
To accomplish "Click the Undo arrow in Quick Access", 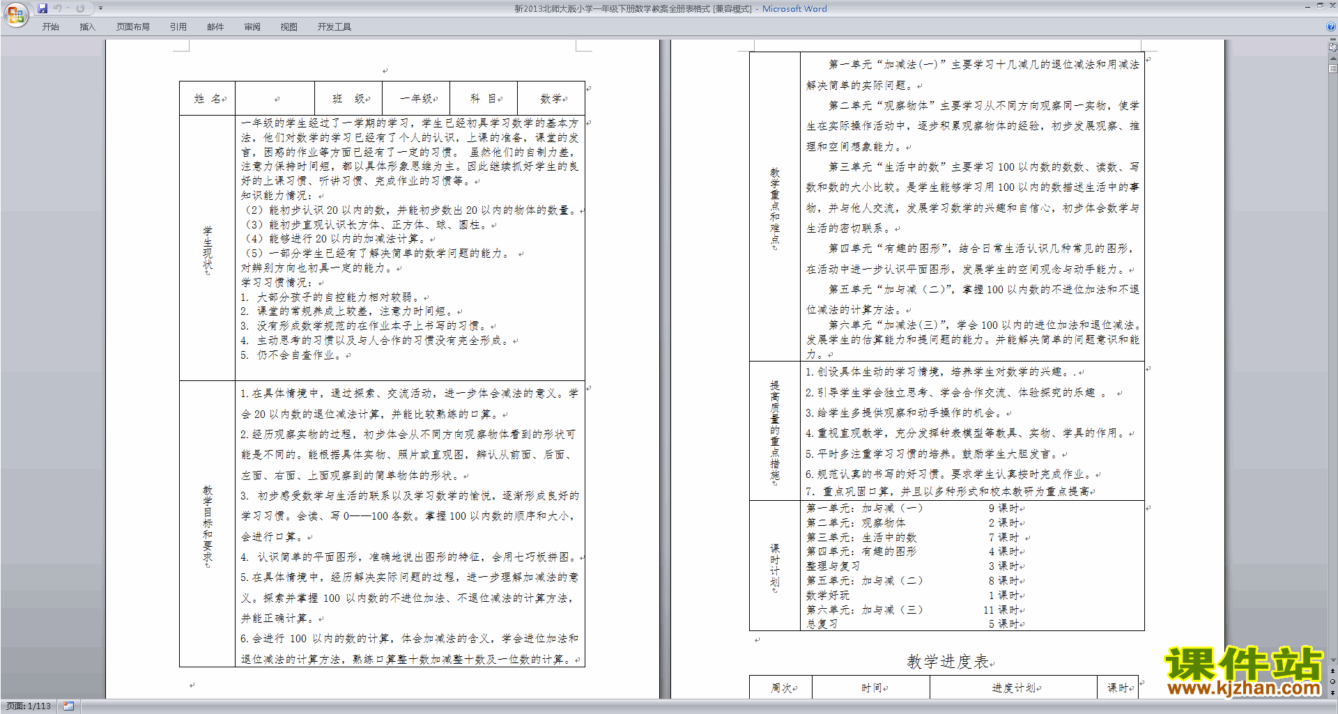I will [x=58, y=8].
